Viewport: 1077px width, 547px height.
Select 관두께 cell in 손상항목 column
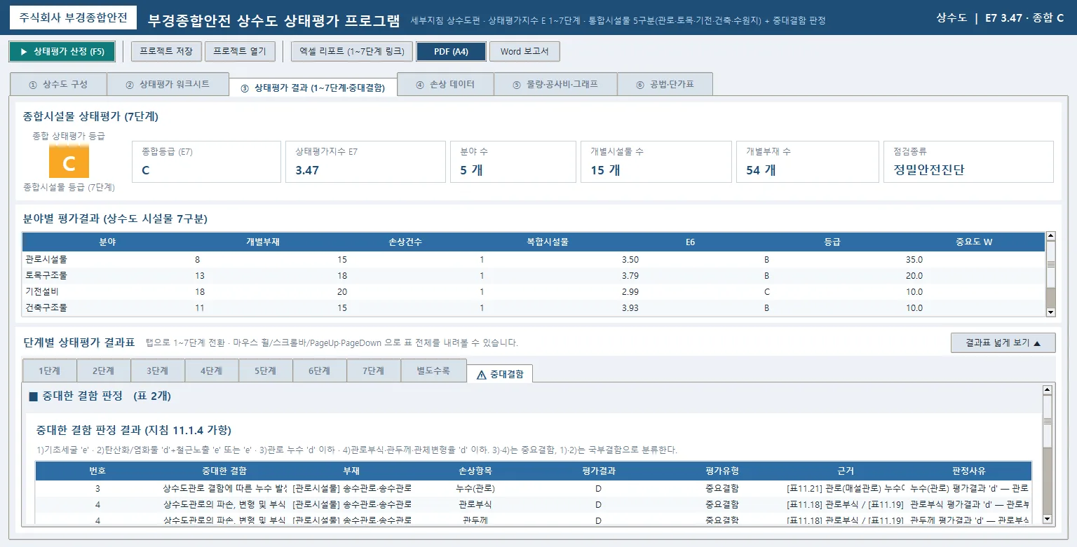pyautogui.click(x=475, y=520)
